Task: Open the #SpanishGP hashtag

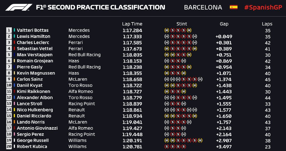Action: click(x=263, y=7)
